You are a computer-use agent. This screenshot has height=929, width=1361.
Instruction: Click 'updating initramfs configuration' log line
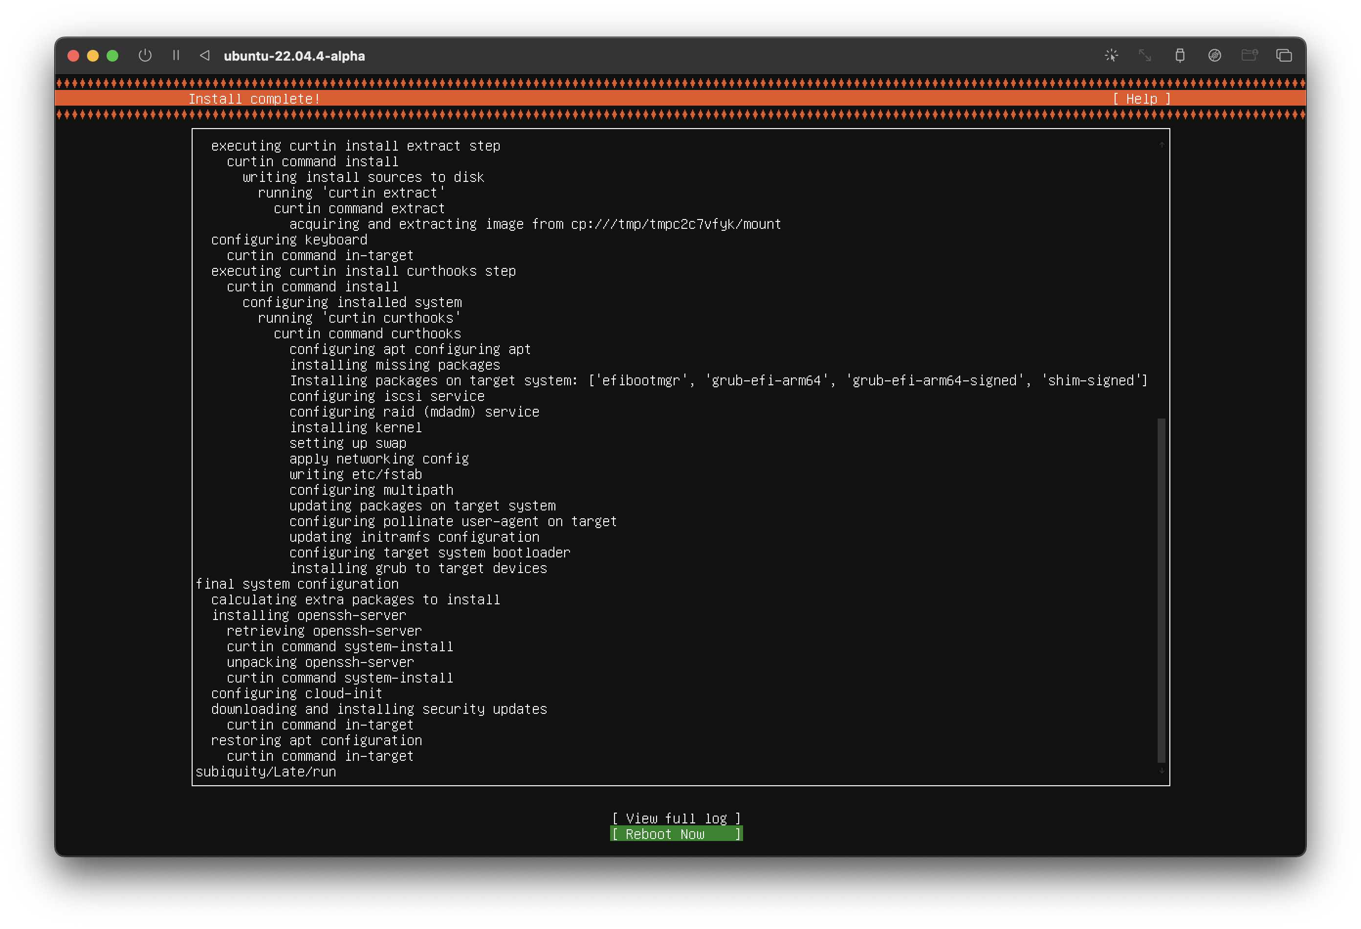point(414,537)
